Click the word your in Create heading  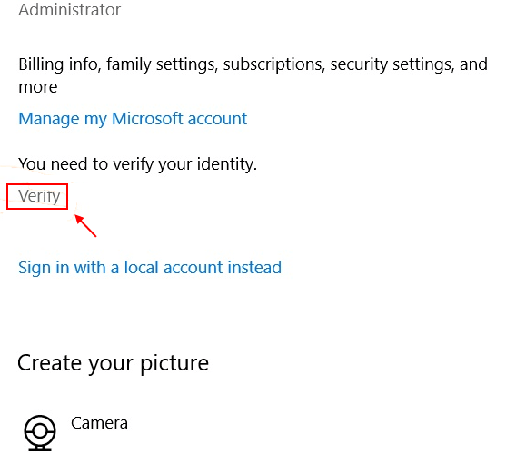(x=110, y=366)
